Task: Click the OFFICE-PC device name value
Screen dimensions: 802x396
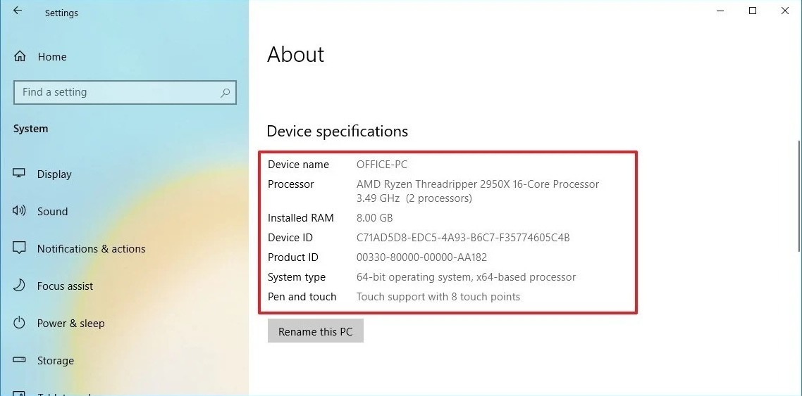Action: pyautogui.click(x=382, y=165)
